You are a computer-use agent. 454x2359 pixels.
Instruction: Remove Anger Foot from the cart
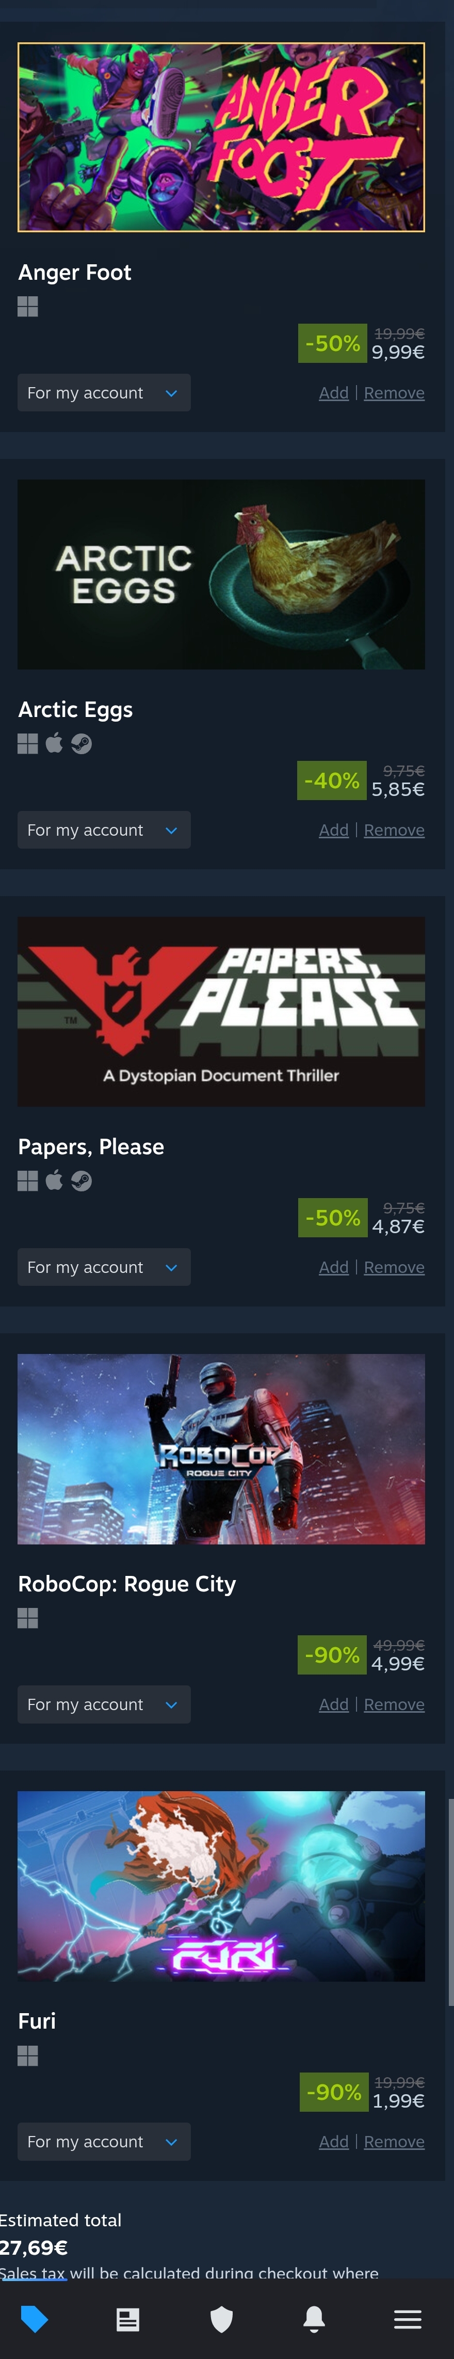tap(394, 393)
